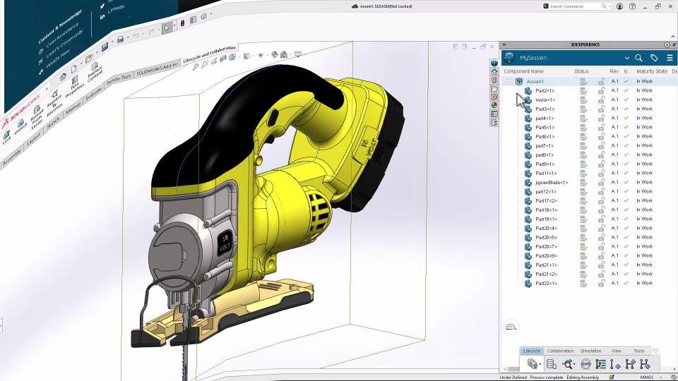
Task: Click the checkmark in Part21<2> row
Action: [x=626, y=274]
